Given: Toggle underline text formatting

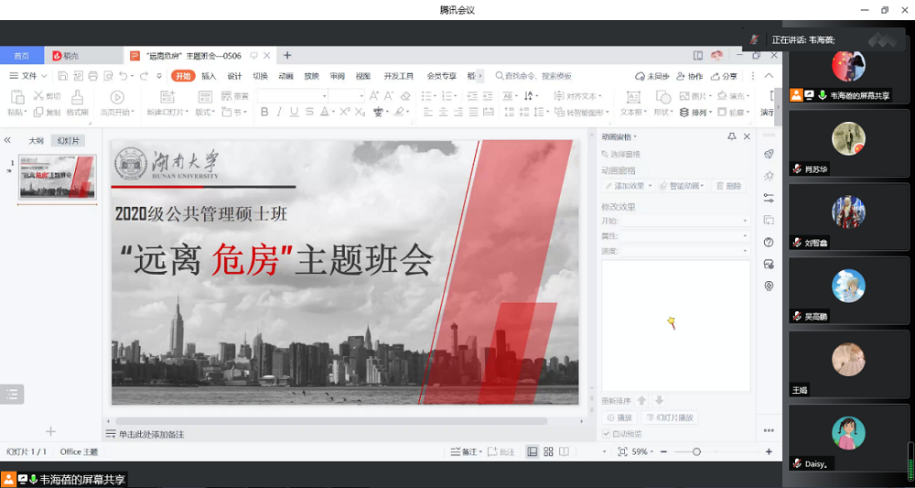Looking at the screenshot, I should (294, 113).
